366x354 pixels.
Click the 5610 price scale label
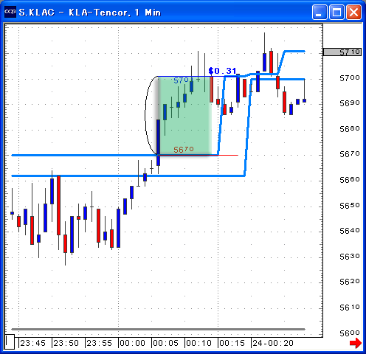click(350, 308)
